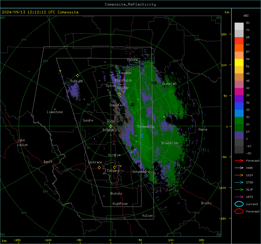Select the dark green 10–20 dBZ swatch
Image resolution: width=261 pixels, height=244 pixels.
click(x=239, y=128)
